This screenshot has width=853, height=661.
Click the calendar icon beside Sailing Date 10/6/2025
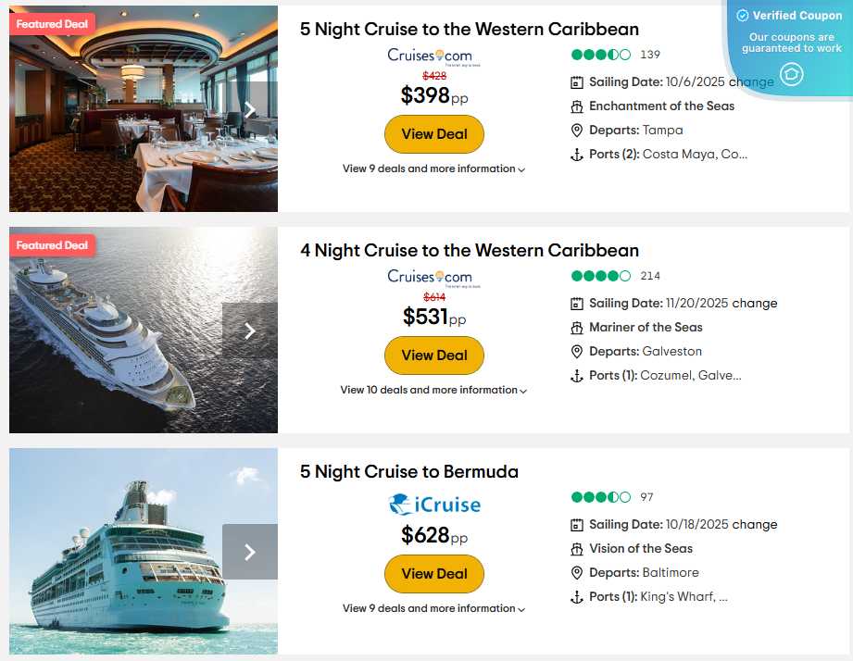click(x=577, y=81)
